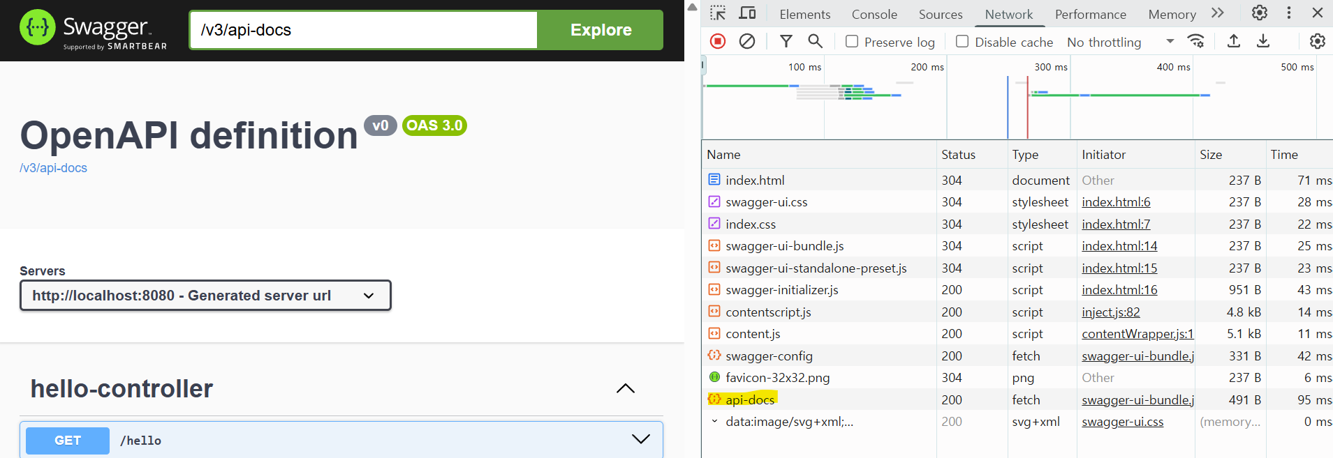Image resolution: width=1333 pixels, height=458 pixels.
Task: Click the Swagger logo icon
Action: pyautogui.click(x=37, y=27)
